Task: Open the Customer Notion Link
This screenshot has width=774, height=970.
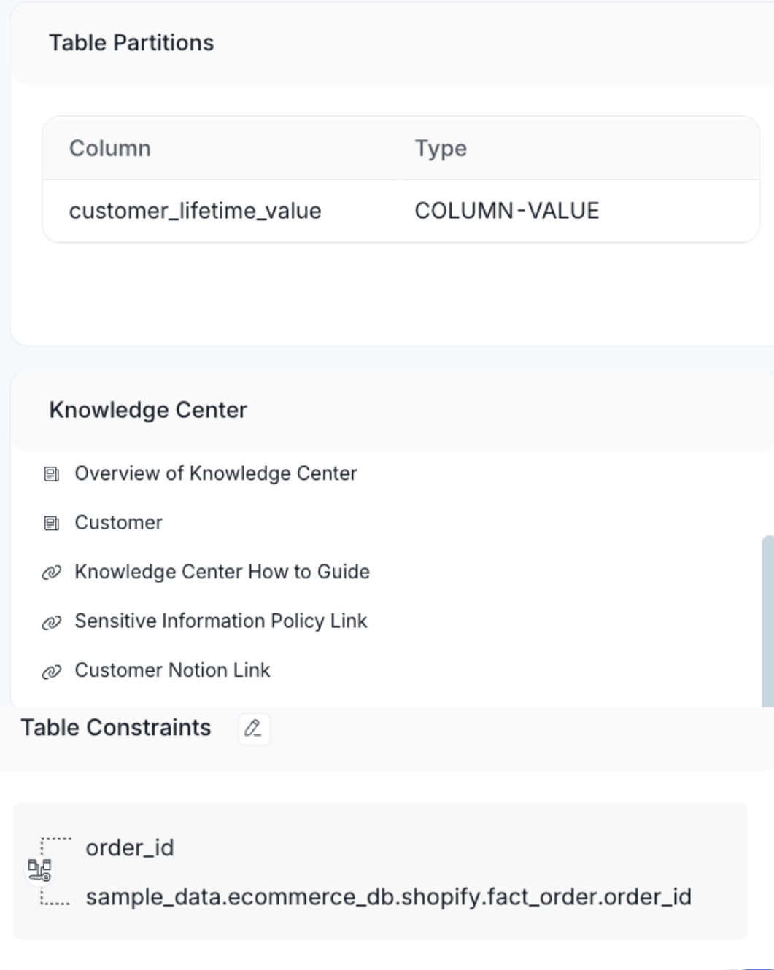Action: [x=171, y=670]
